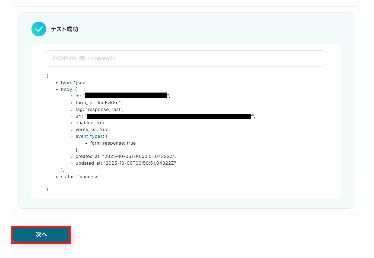Focus the JSONPath input field

(186, 58)
